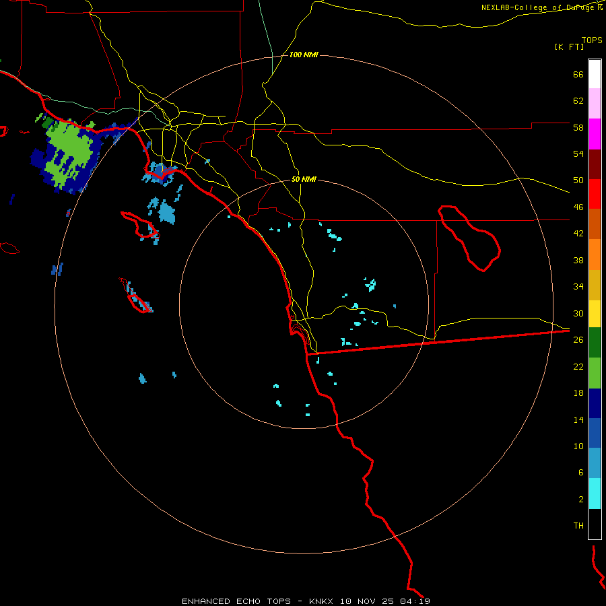Click the 22 legend value

pos(578,366)
